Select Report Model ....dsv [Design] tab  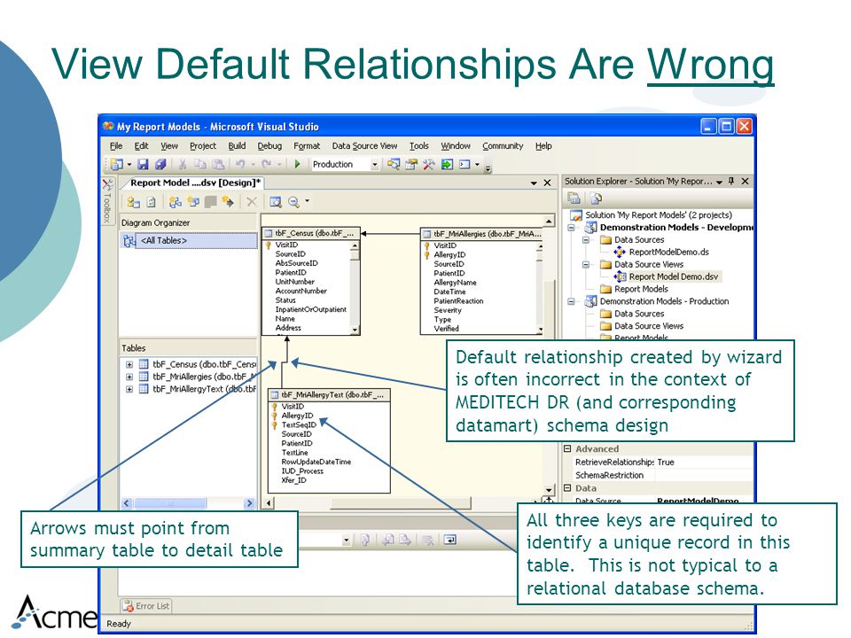click(192, 183)
